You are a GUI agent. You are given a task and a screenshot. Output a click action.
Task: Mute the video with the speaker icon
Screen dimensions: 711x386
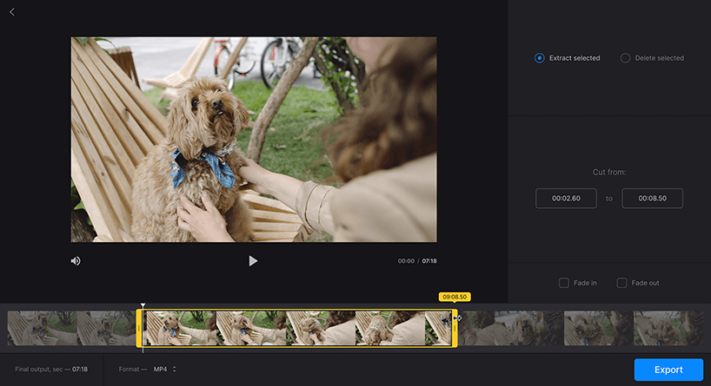tap(76, 260)
